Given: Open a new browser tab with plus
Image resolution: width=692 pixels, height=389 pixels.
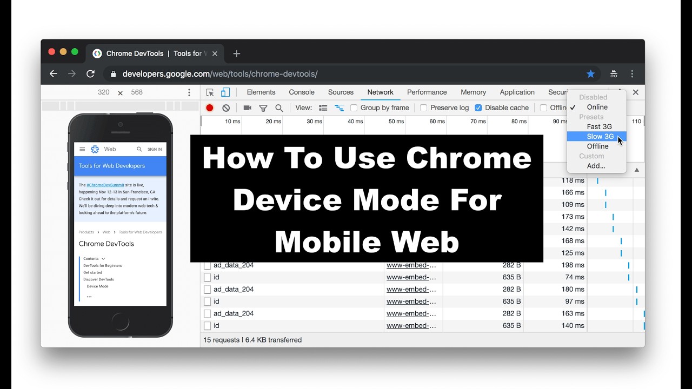Looking at the screenshot, I should 236,53.
